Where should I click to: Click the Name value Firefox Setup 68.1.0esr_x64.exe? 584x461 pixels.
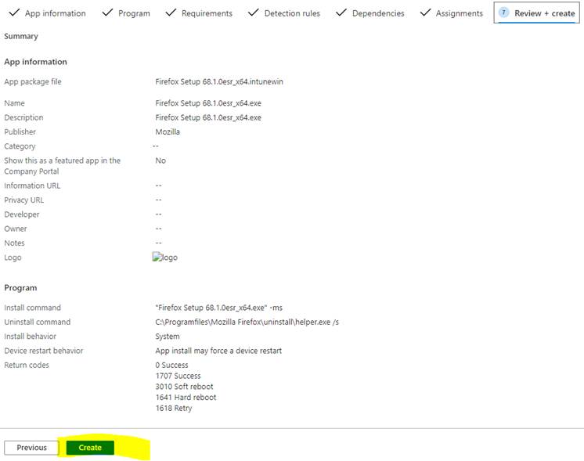click(208, 103)
